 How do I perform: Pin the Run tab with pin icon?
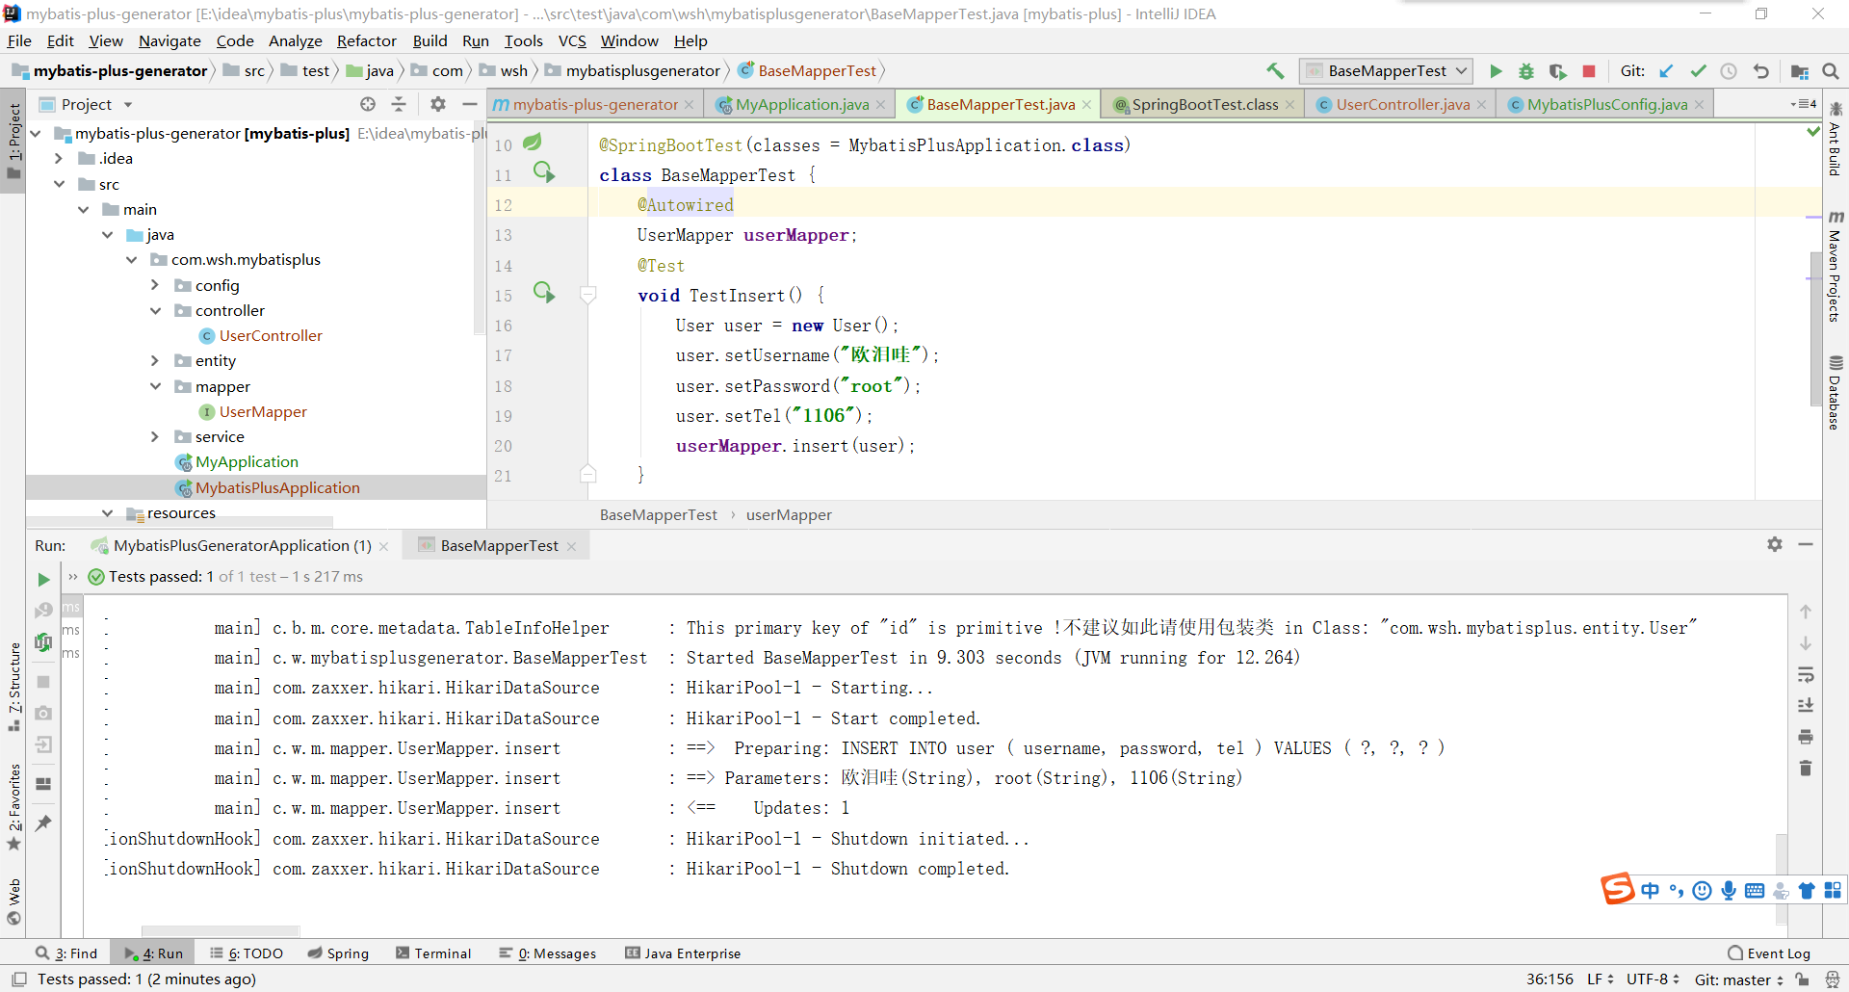tap(43, 822)
